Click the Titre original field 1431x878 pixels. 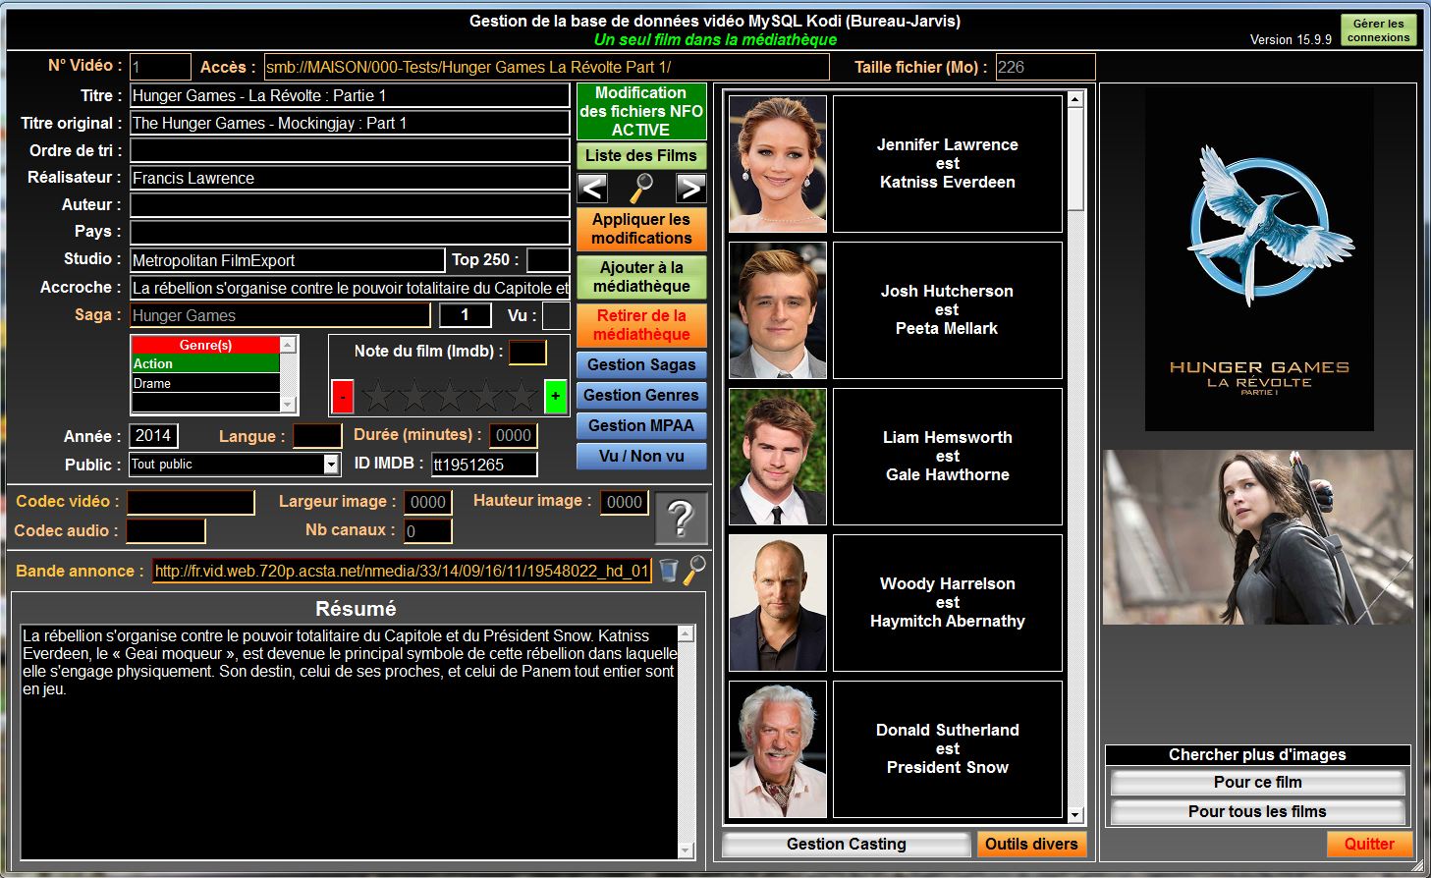[350, 123]
